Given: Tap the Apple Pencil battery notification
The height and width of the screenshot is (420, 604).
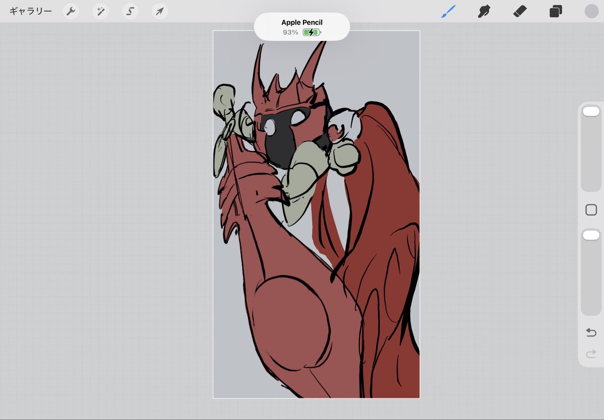Looking at the screenshot, I should pos(302,27).
